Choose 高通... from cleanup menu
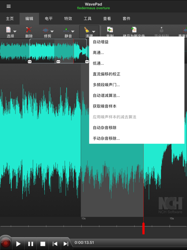Screen dimensions: 187x250 coord(136,53)
